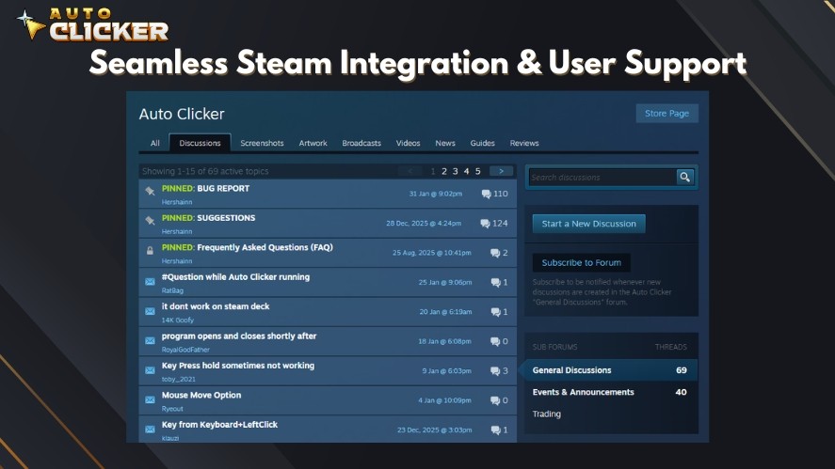Image resolution: width=835 pixels, height=469 pixels.
Task: Open the Videos tab
Action: (408, 143)
